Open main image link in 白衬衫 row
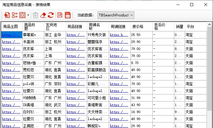This screenshot has width=213, height=128. point(11,112)
